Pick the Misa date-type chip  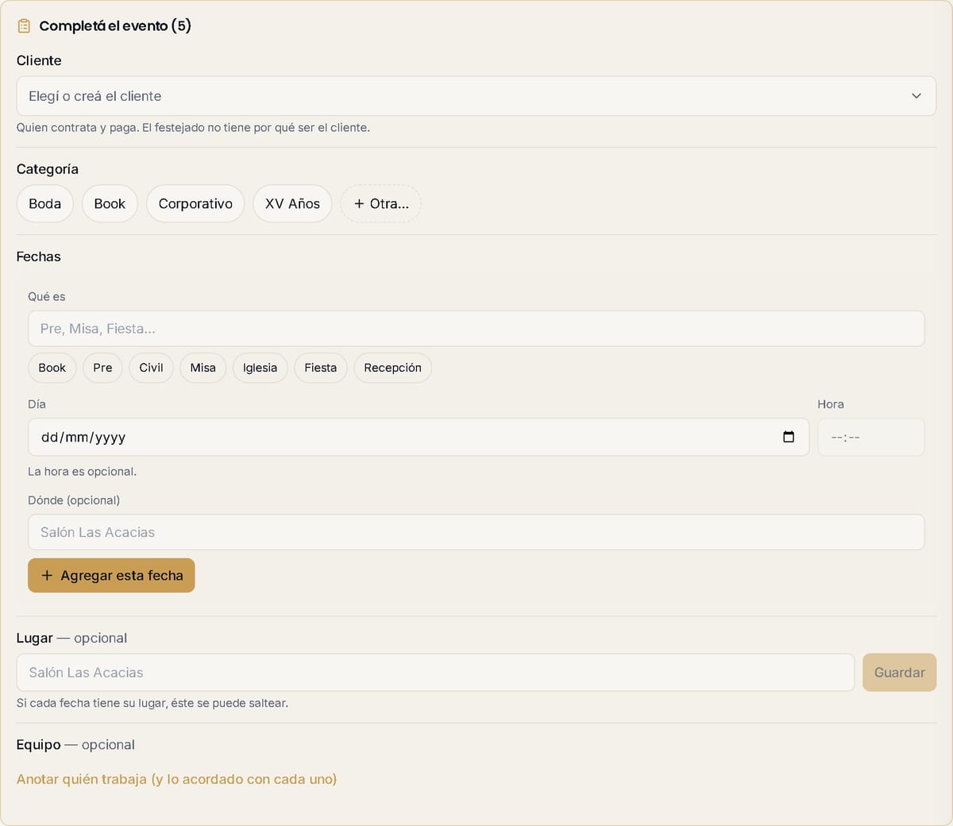coord(203,368)
